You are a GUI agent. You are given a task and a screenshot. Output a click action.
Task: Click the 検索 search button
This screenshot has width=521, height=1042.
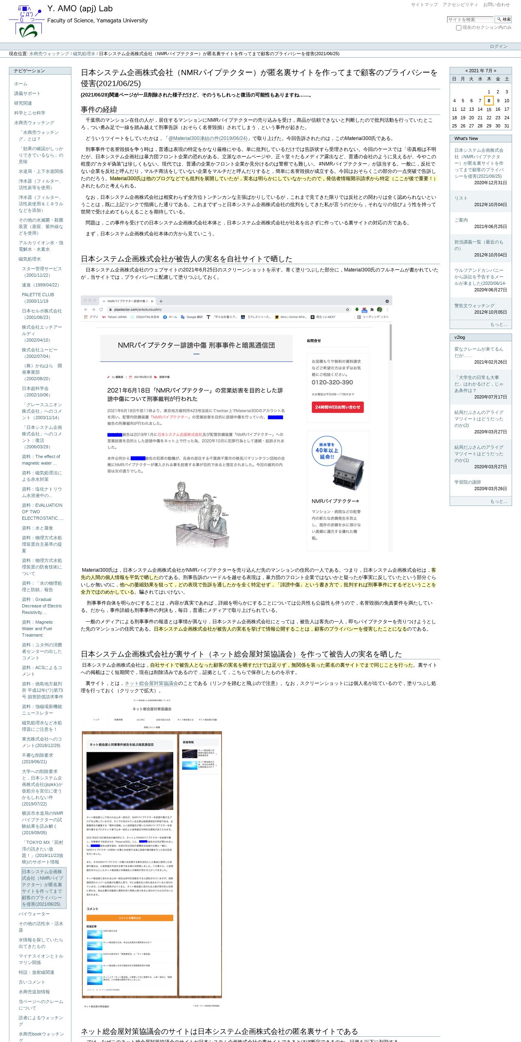tap(503, 19)
